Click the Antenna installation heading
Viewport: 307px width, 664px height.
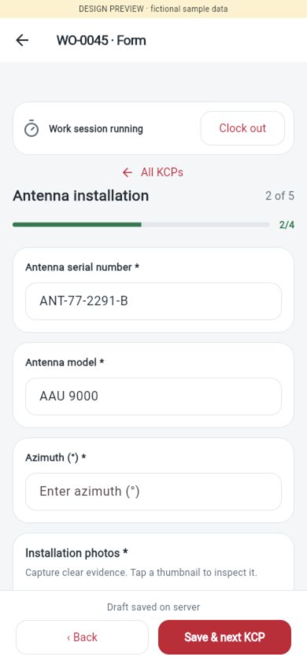coord(81,196)
